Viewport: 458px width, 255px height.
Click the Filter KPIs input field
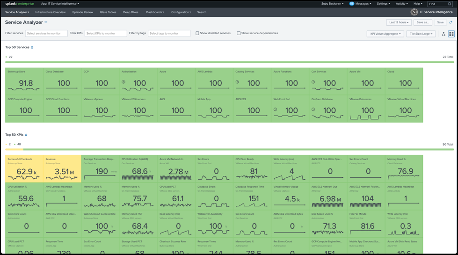pos(106,33)
